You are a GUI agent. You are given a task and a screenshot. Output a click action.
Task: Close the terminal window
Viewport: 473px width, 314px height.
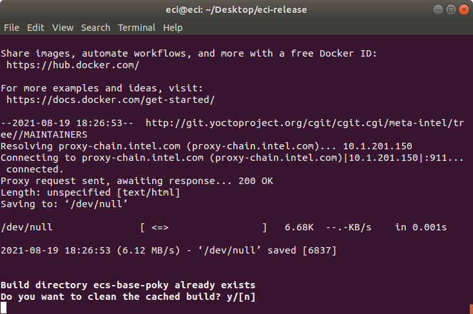463,10
